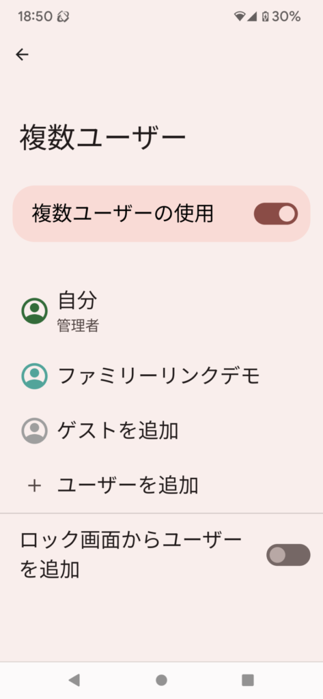
Task: Enable the ロック画面からユーザーを追加 switch
Action: coord(288,555)
